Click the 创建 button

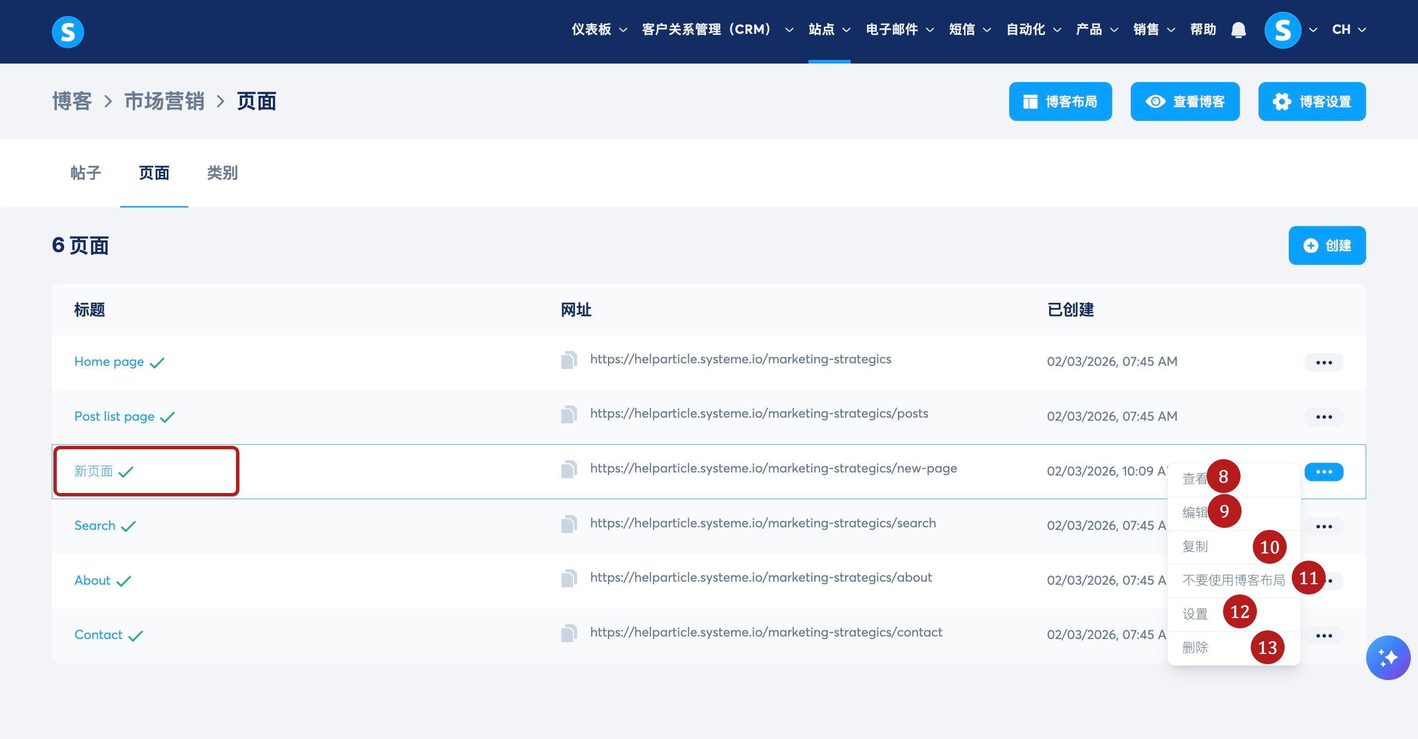point(1327,245)
